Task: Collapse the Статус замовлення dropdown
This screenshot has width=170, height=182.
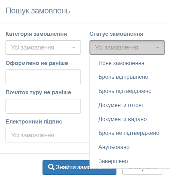Action: point(127,47)
